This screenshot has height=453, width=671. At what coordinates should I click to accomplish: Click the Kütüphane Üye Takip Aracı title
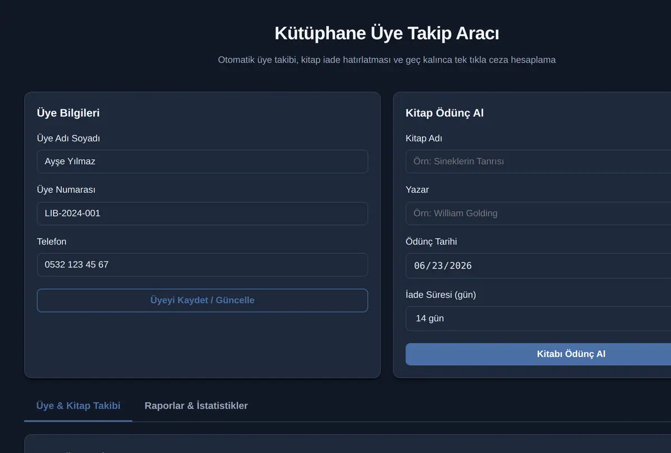pyautogui.click(x=387, y=33)
